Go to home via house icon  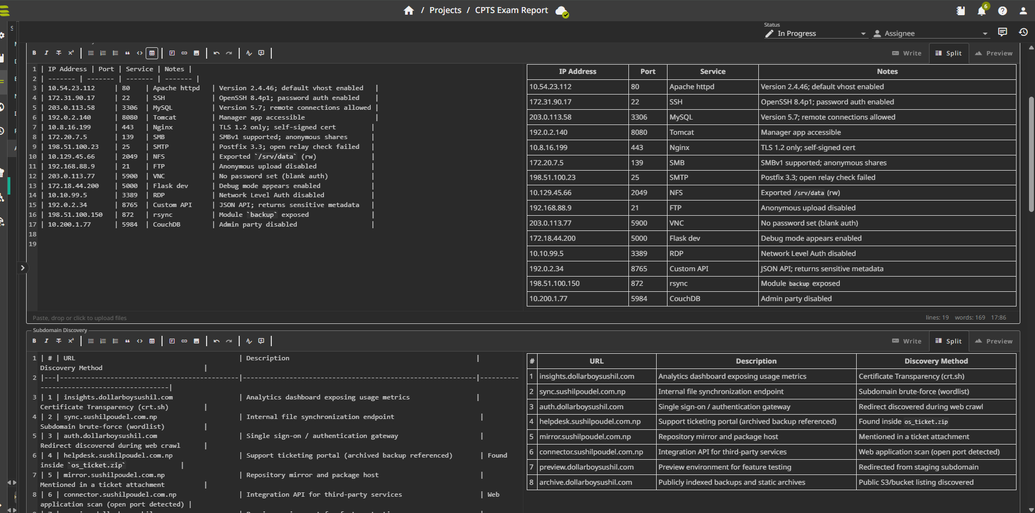click(x=409, y=10)
